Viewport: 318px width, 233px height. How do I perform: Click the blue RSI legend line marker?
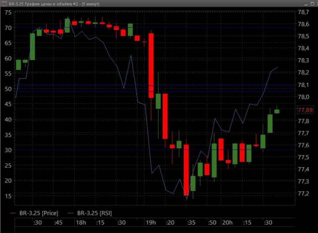(x=70, y=213)
